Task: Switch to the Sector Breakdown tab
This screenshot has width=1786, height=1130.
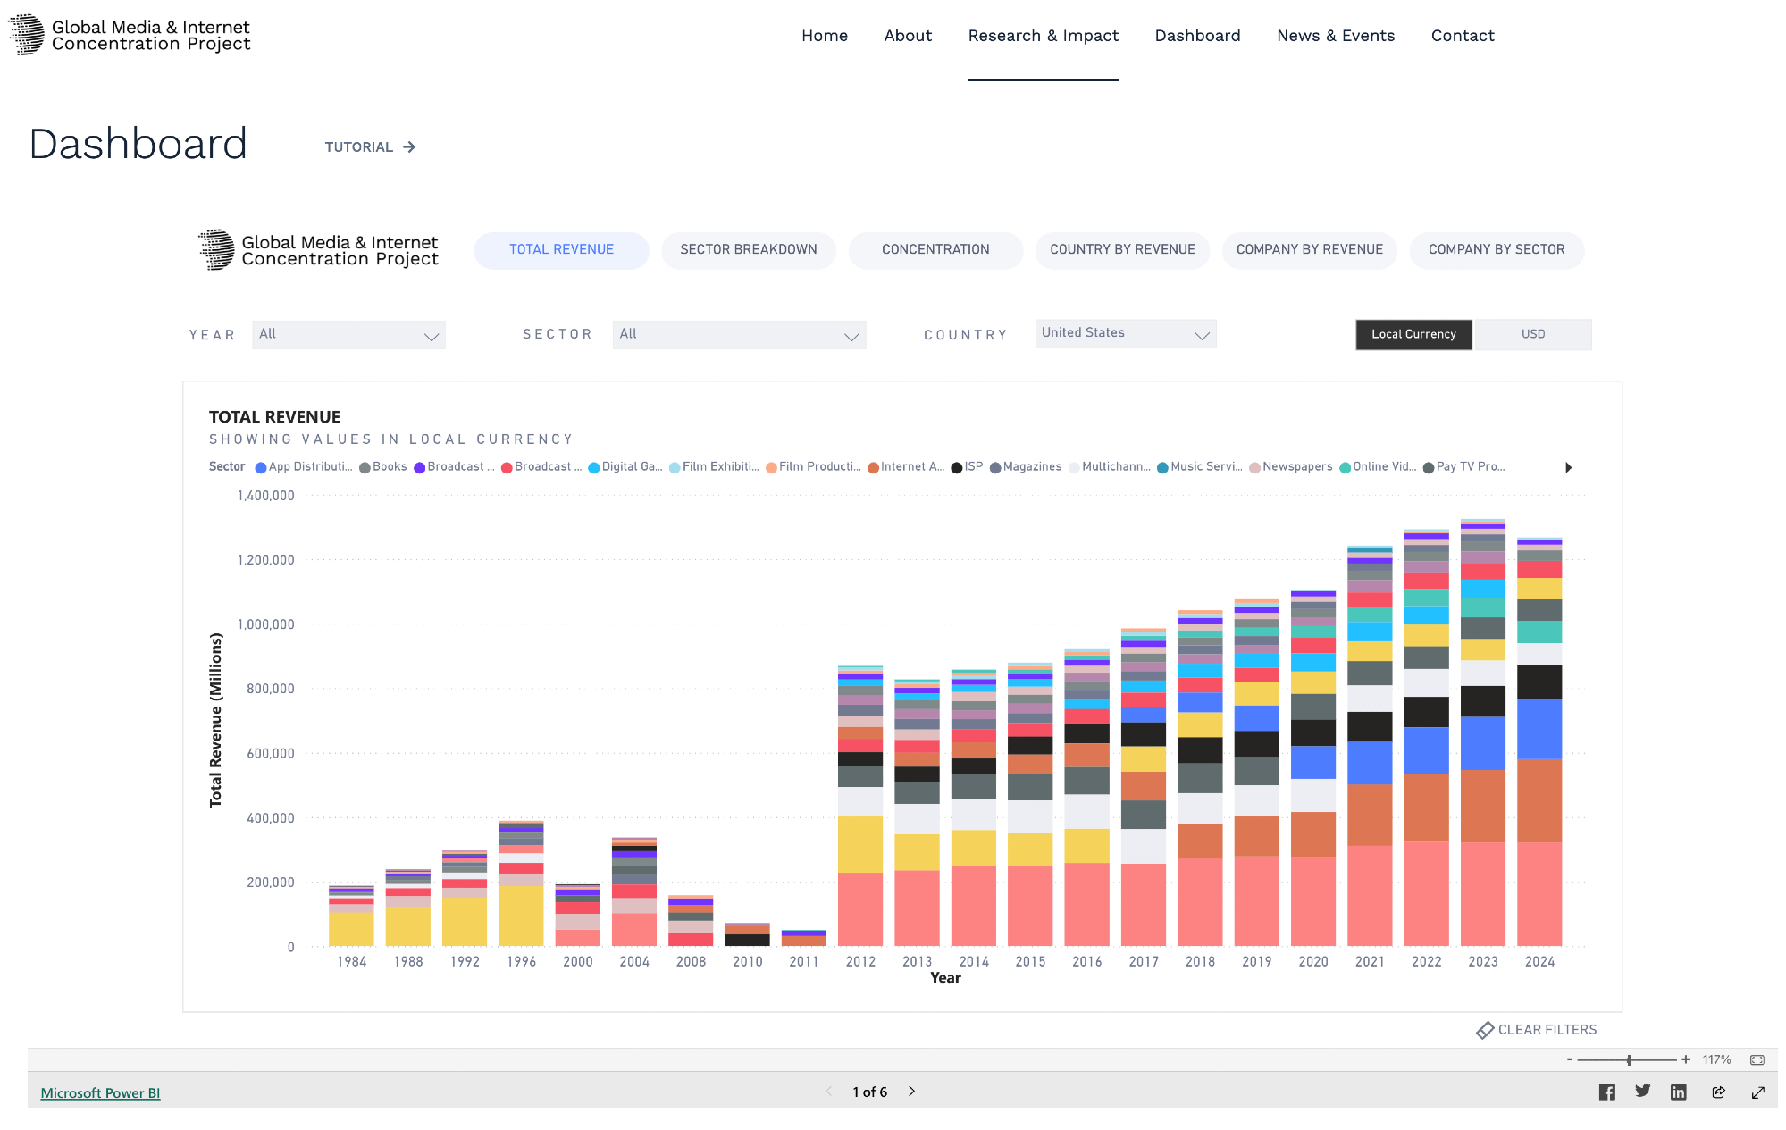Action: 748,249
